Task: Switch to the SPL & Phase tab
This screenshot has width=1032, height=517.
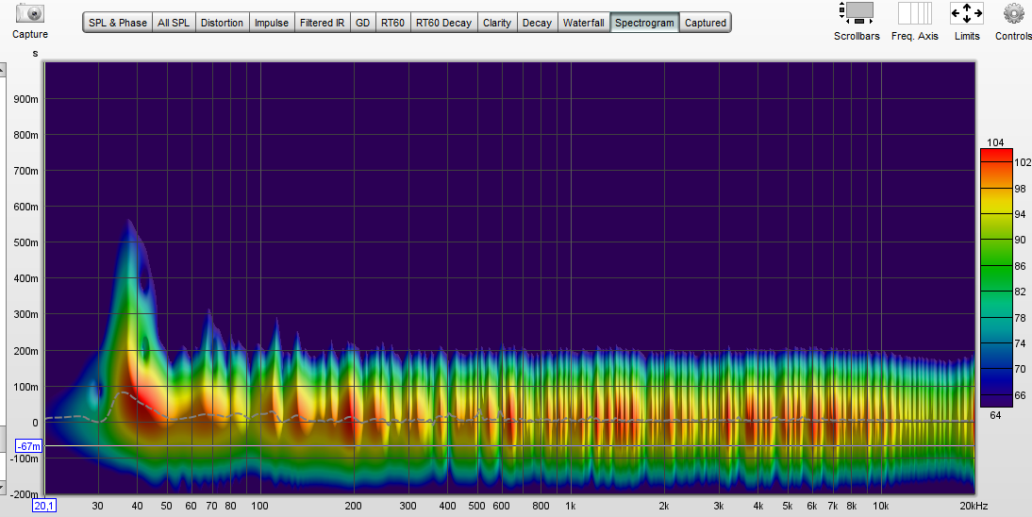Action: click(118, 23)
